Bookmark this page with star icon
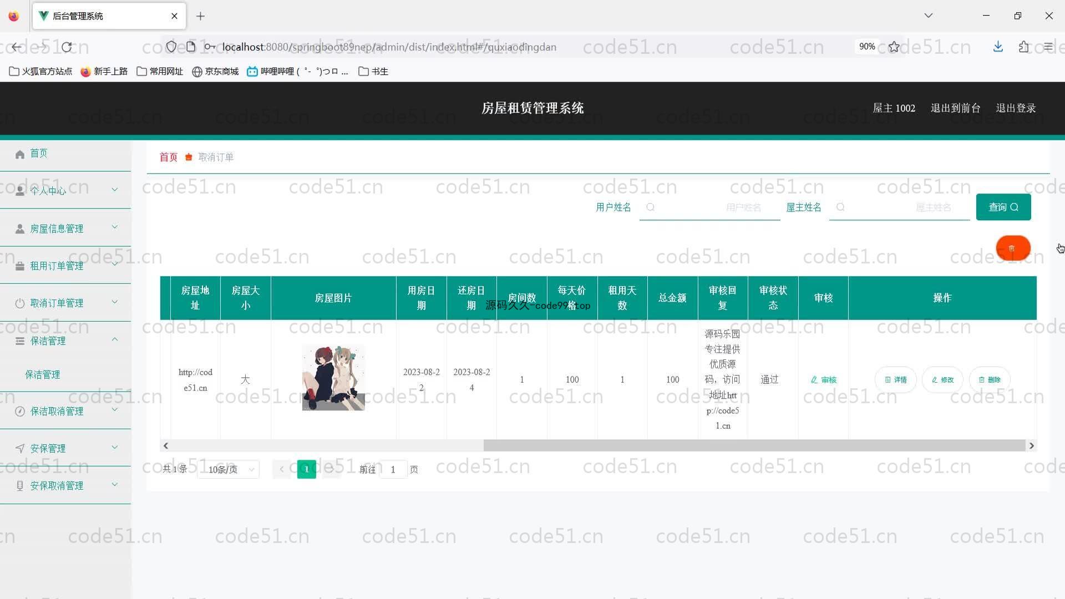The width and height of the screenshot is (1065, 599). [x=894, y=47]
